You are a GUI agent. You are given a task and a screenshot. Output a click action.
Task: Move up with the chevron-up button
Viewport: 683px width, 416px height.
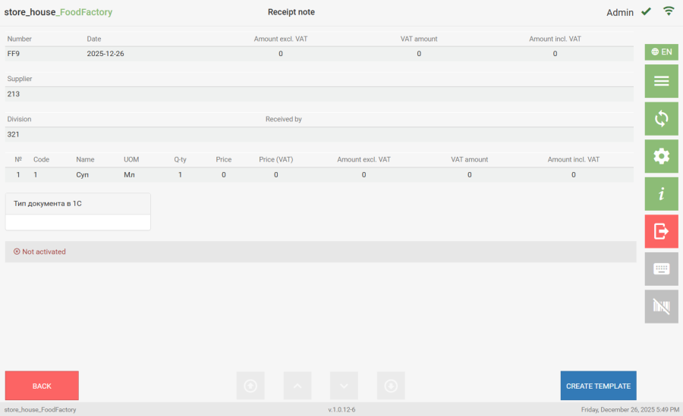[x=297, y=386]
